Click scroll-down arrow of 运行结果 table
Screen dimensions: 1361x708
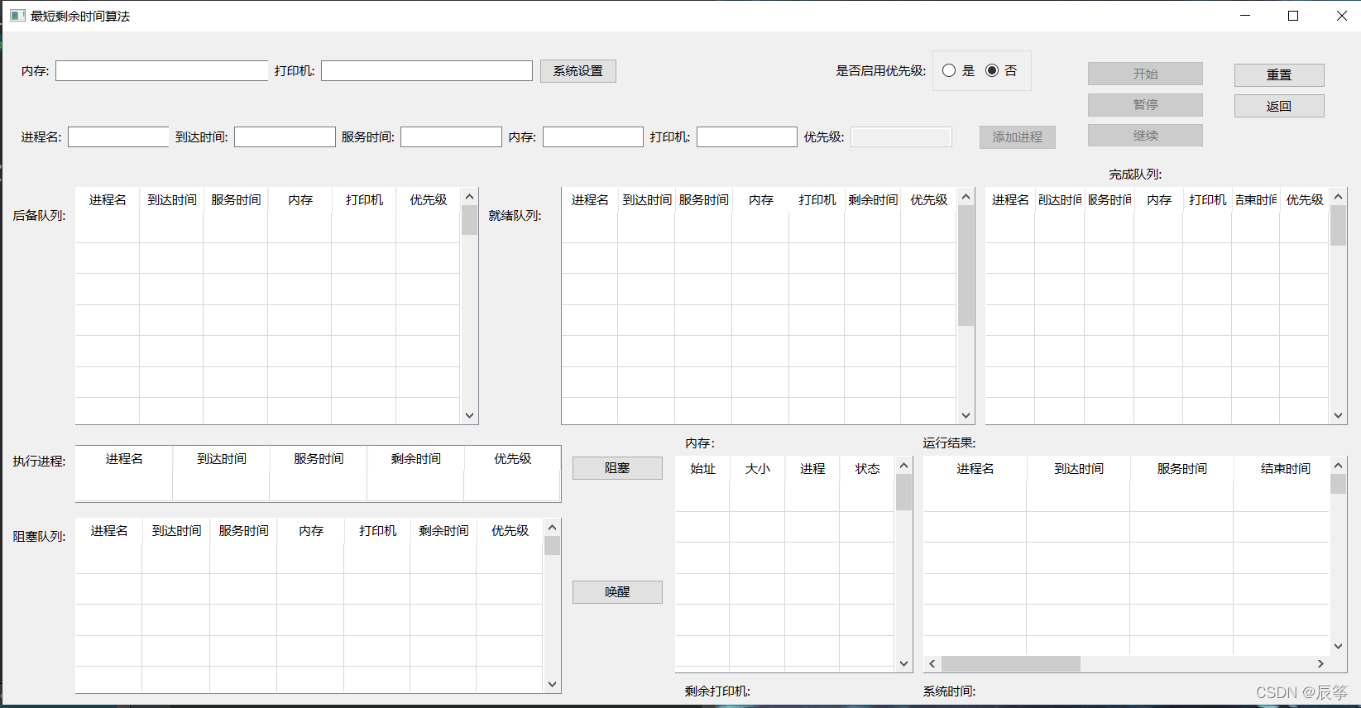click(x=1338, y=647)
